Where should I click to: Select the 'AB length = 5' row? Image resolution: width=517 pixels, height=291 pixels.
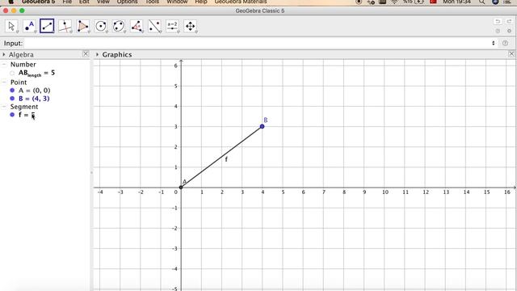pyautogui.click(x=36, y=73)
